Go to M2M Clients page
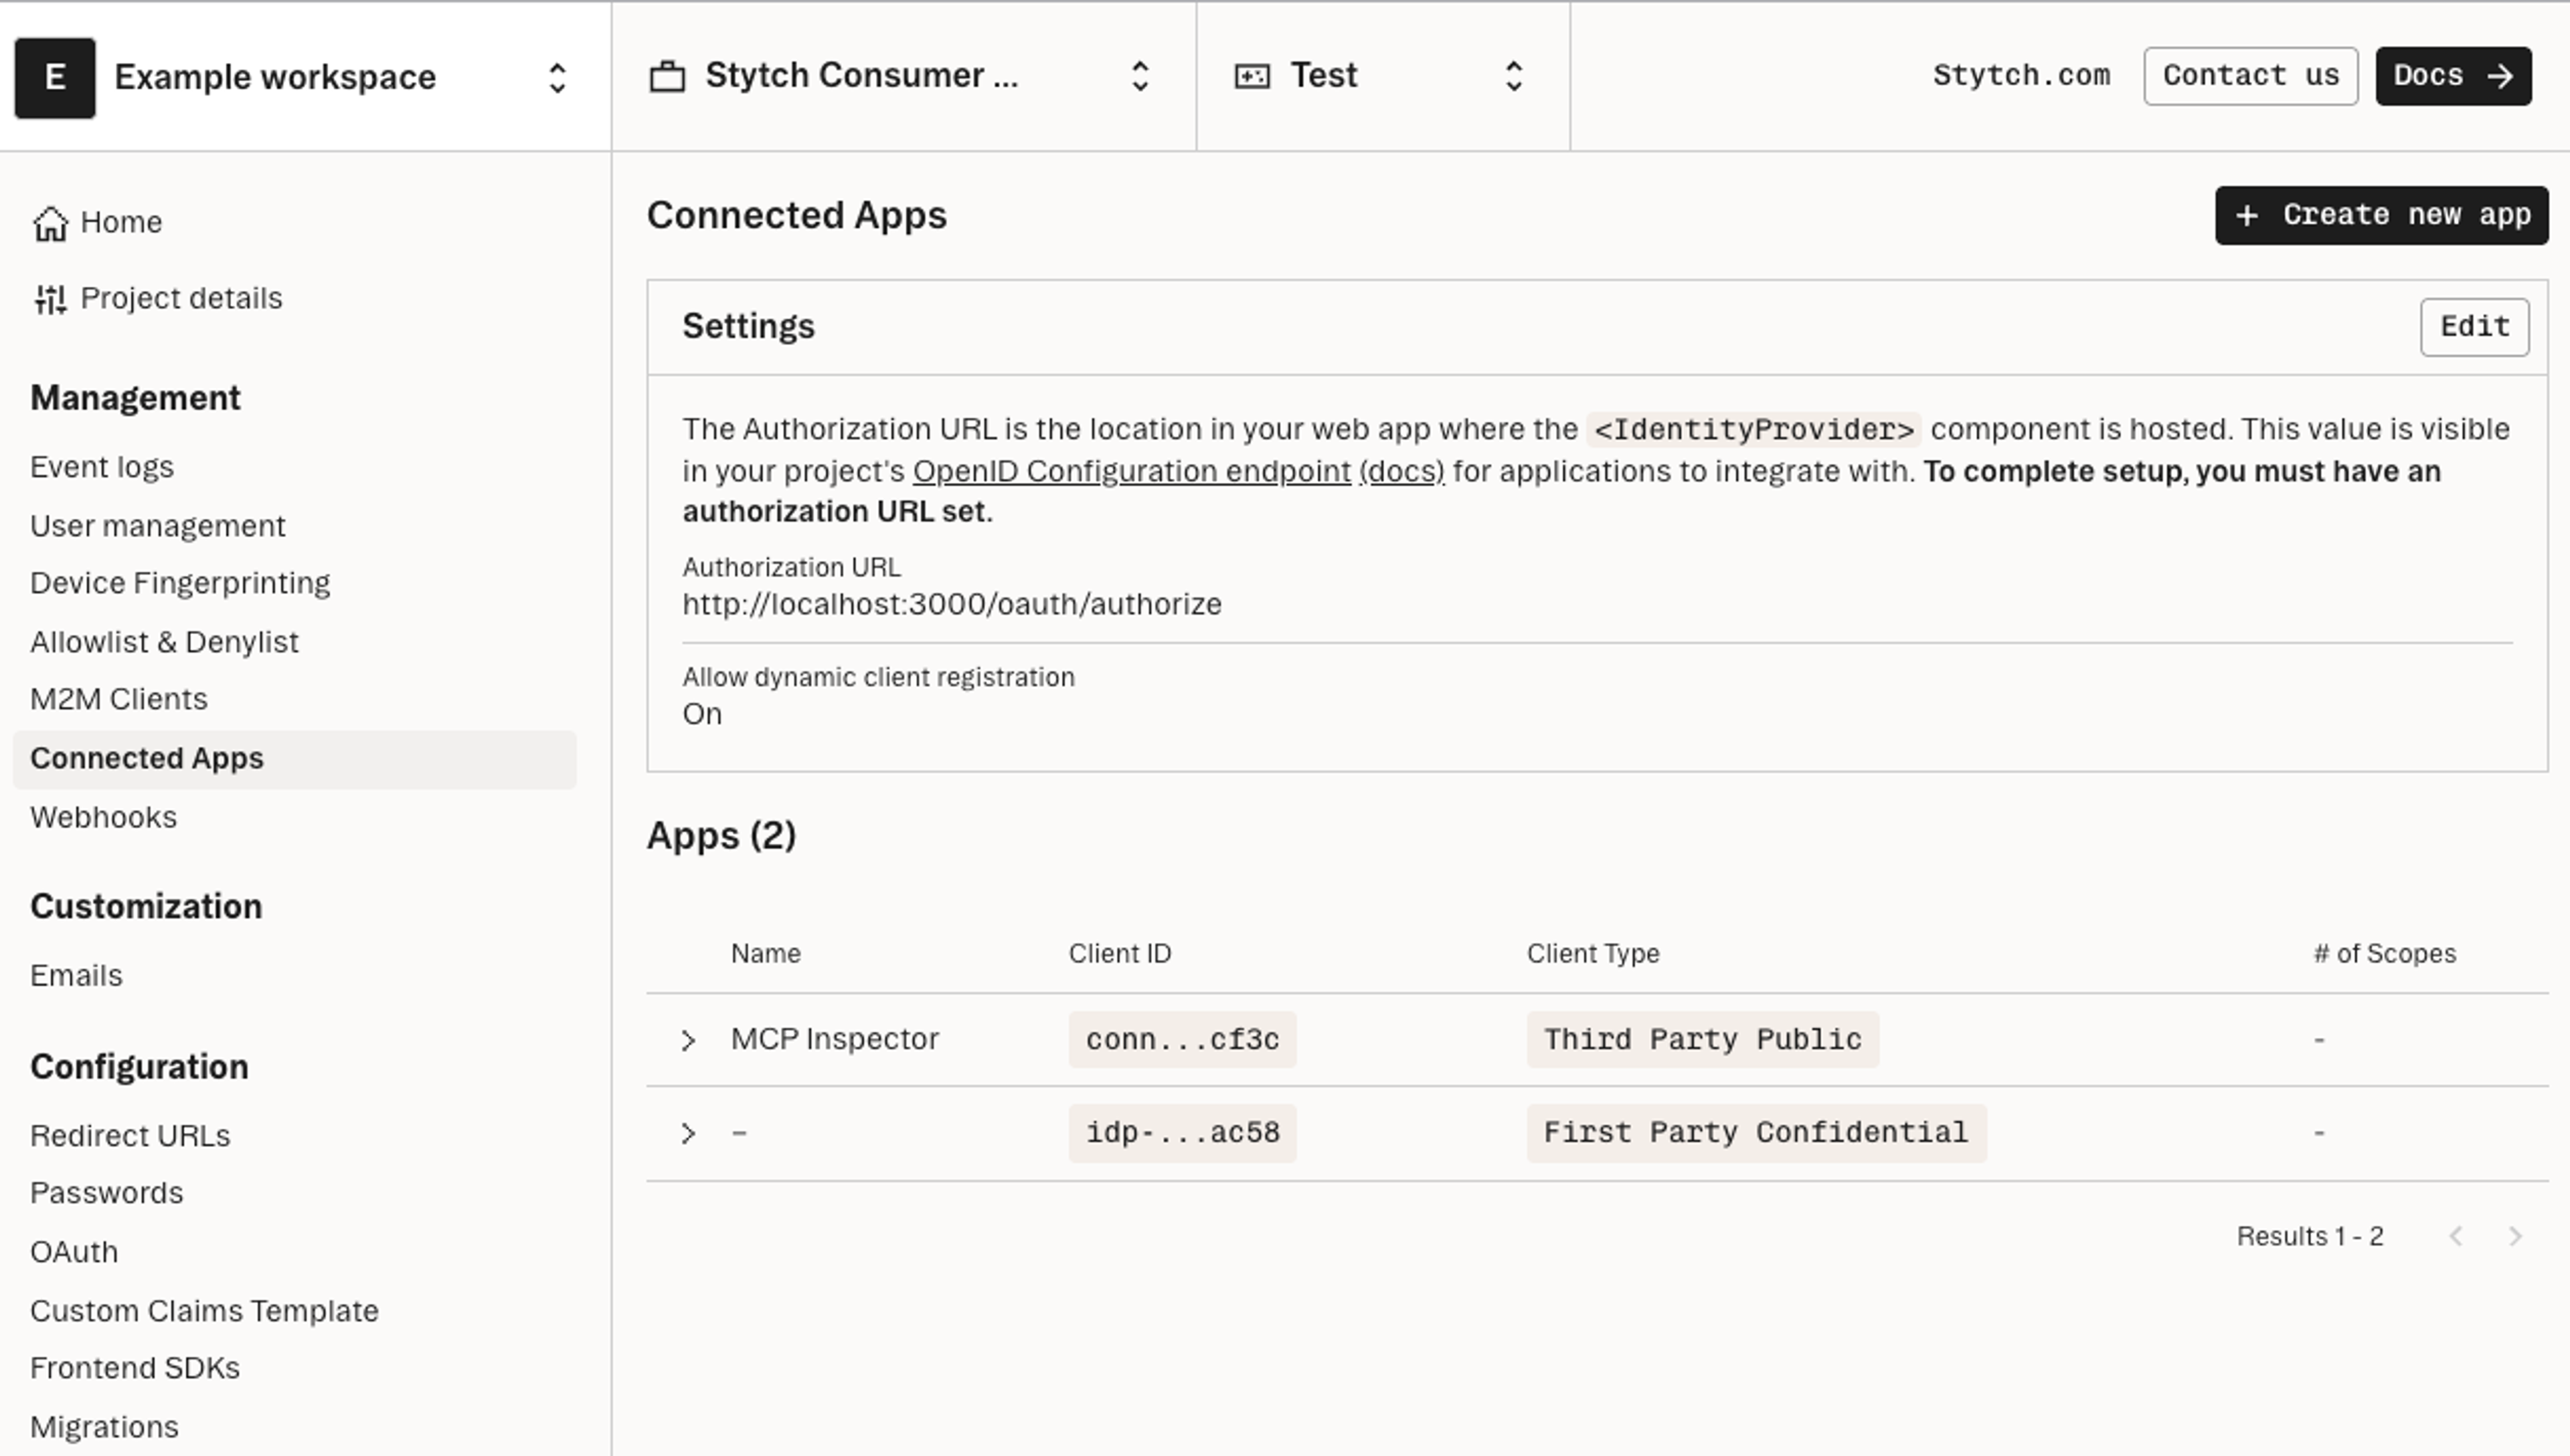The height and width of the screenshot is (1456, 2570). coord(119,699)
